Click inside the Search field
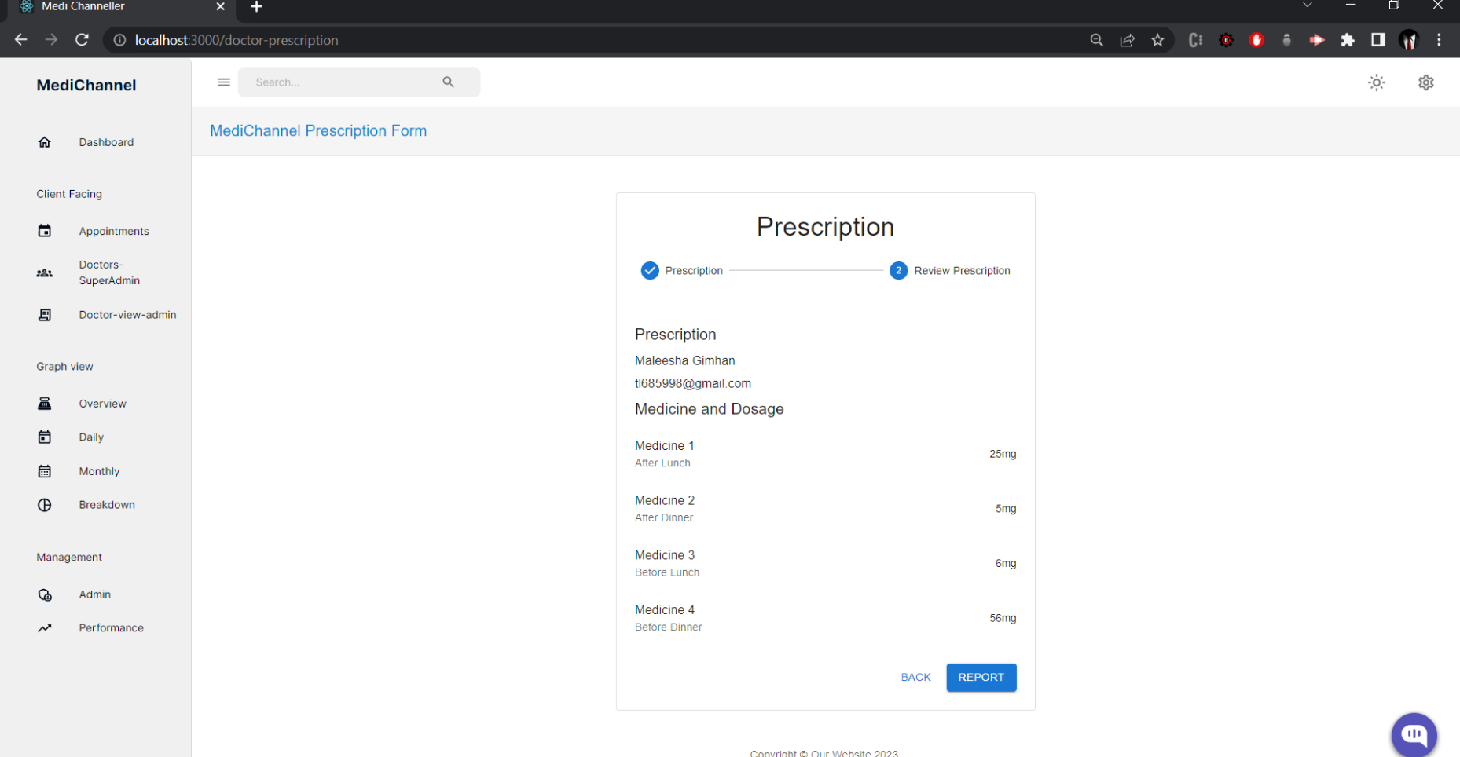Screen dimensions: 1460x757 (x=346, y=82)
